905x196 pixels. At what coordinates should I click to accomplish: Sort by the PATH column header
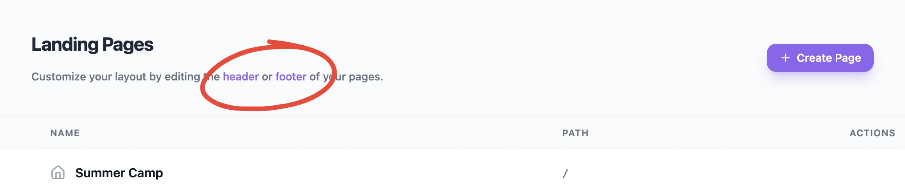575,133
